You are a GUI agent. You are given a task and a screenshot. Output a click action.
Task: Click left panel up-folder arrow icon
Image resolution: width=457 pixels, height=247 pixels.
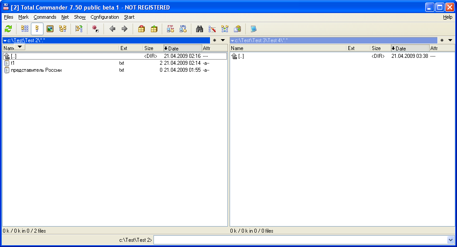(x=7, y=56)
